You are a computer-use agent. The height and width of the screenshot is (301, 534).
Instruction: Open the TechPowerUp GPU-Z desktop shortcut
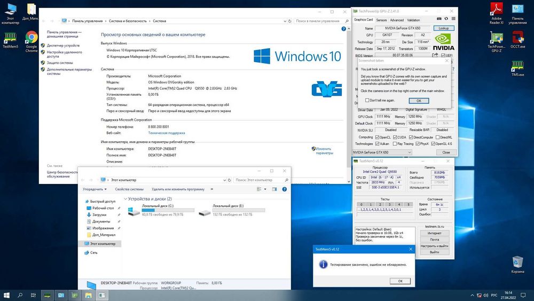click(x=496, y=42)
